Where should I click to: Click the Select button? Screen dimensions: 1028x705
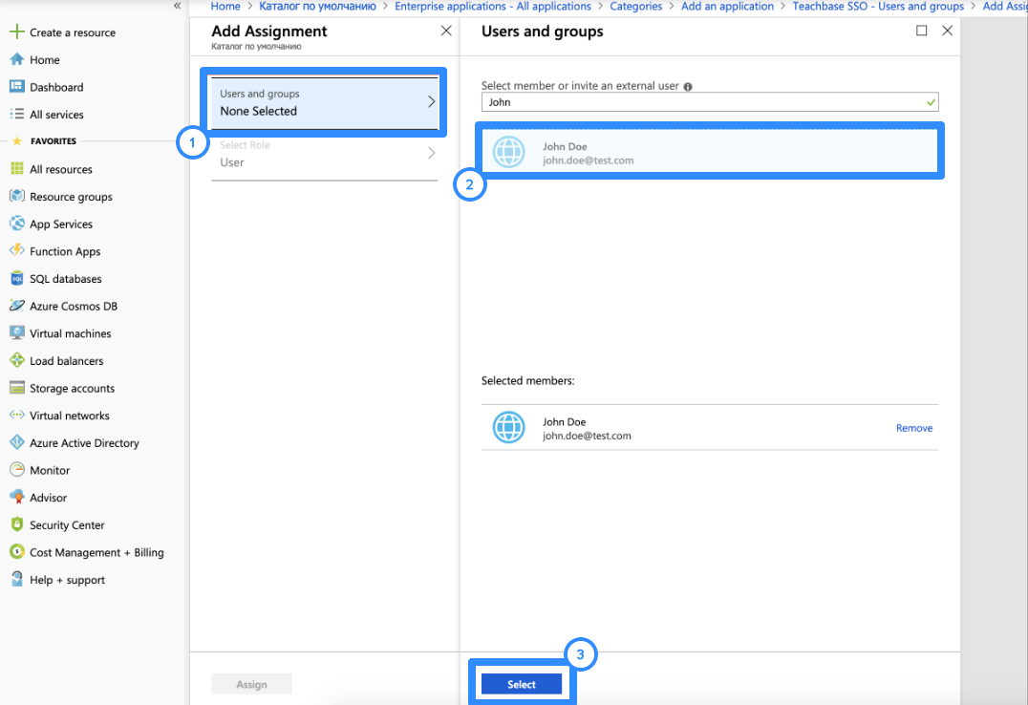tap(522, 684)
